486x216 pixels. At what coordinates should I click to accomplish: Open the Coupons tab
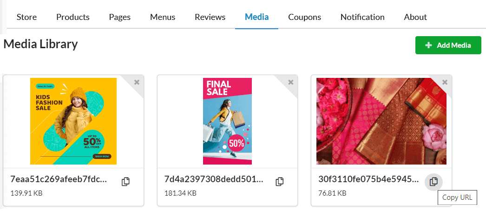(305, 17)
